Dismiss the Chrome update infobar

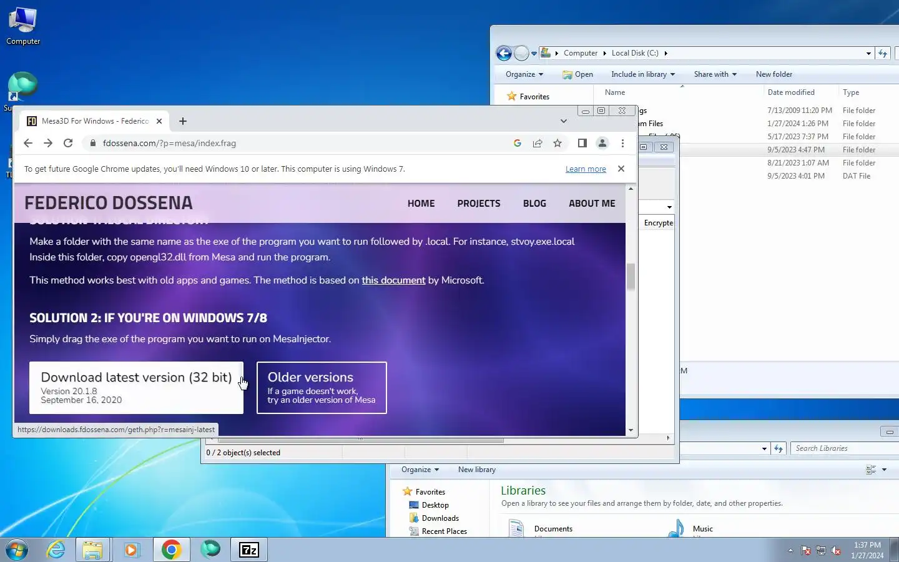[621, 169]
